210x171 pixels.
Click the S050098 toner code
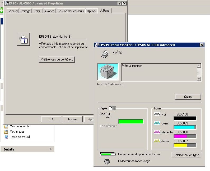coord(182,132)
